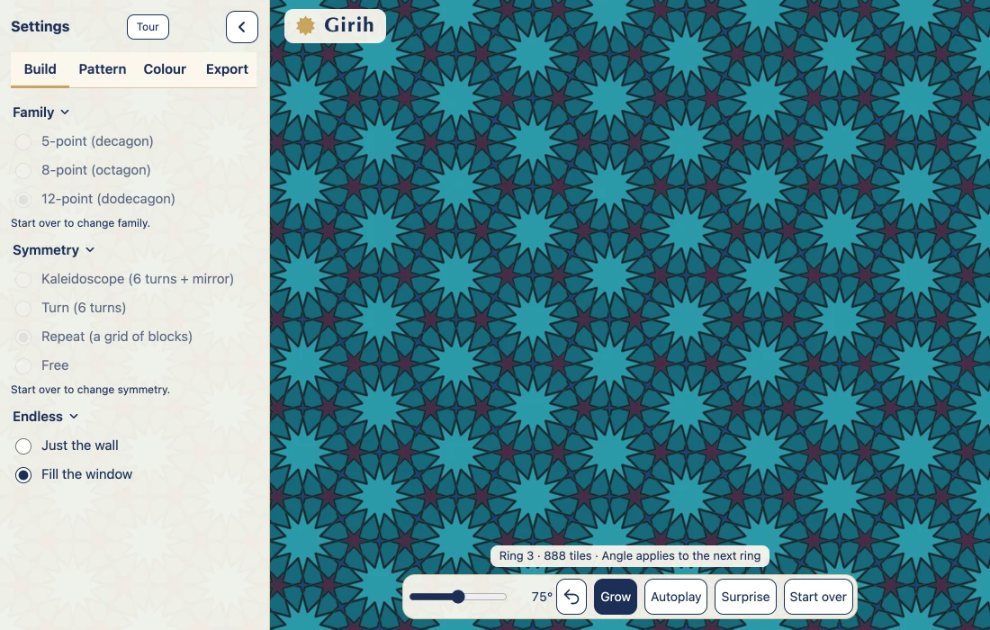The image size is (990, 630).
Task: Click the 'Start over to change symmetry.' note
Action: [90, 390]
